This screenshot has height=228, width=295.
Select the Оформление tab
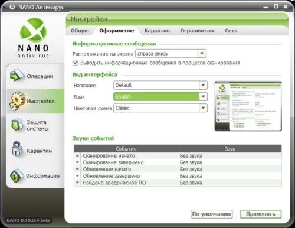117,31
